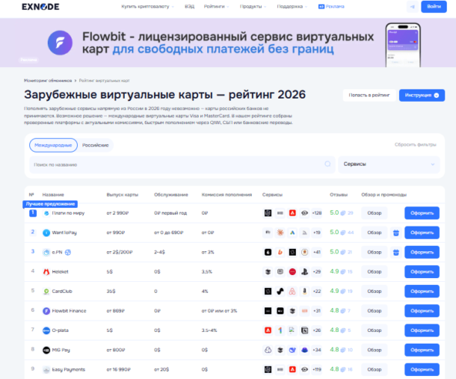
Task: Click the Попасть в рейтинг button
Action: [369, 95]
